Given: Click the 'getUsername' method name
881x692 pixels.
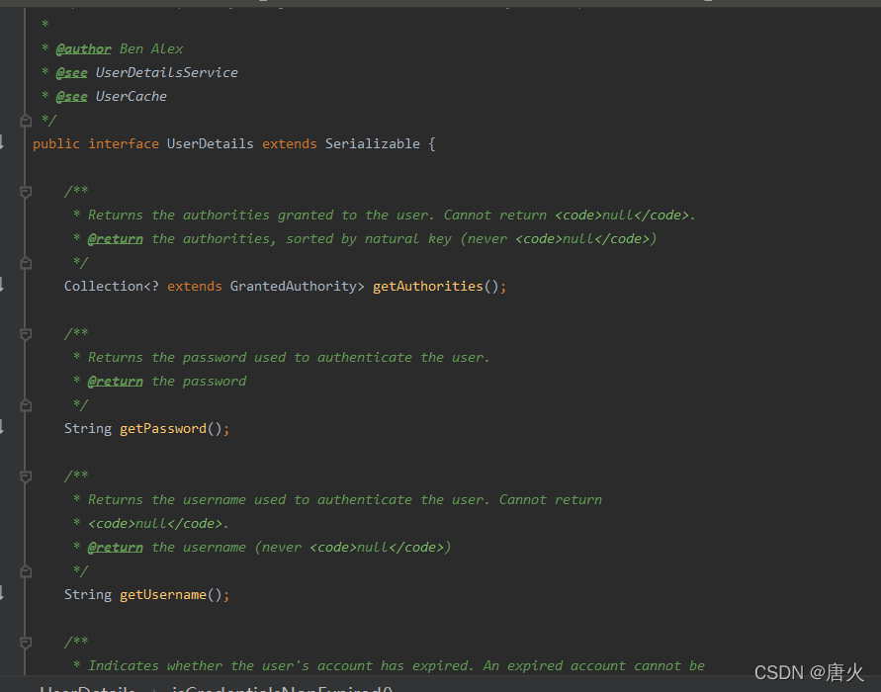Looking at the screenshot, I should click(163, 595).
